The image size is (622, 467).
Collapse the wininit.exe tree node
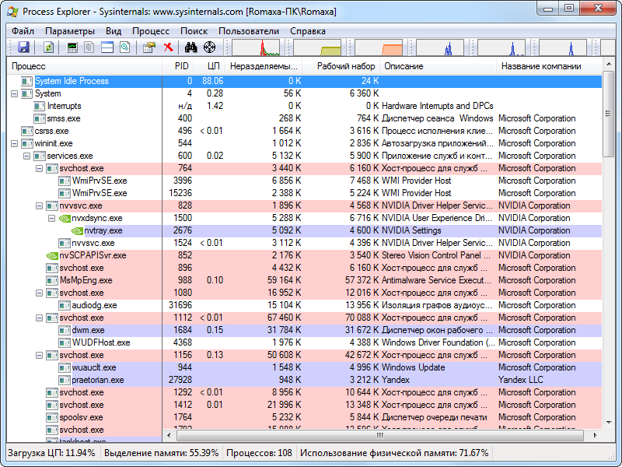tap(14, 144)
